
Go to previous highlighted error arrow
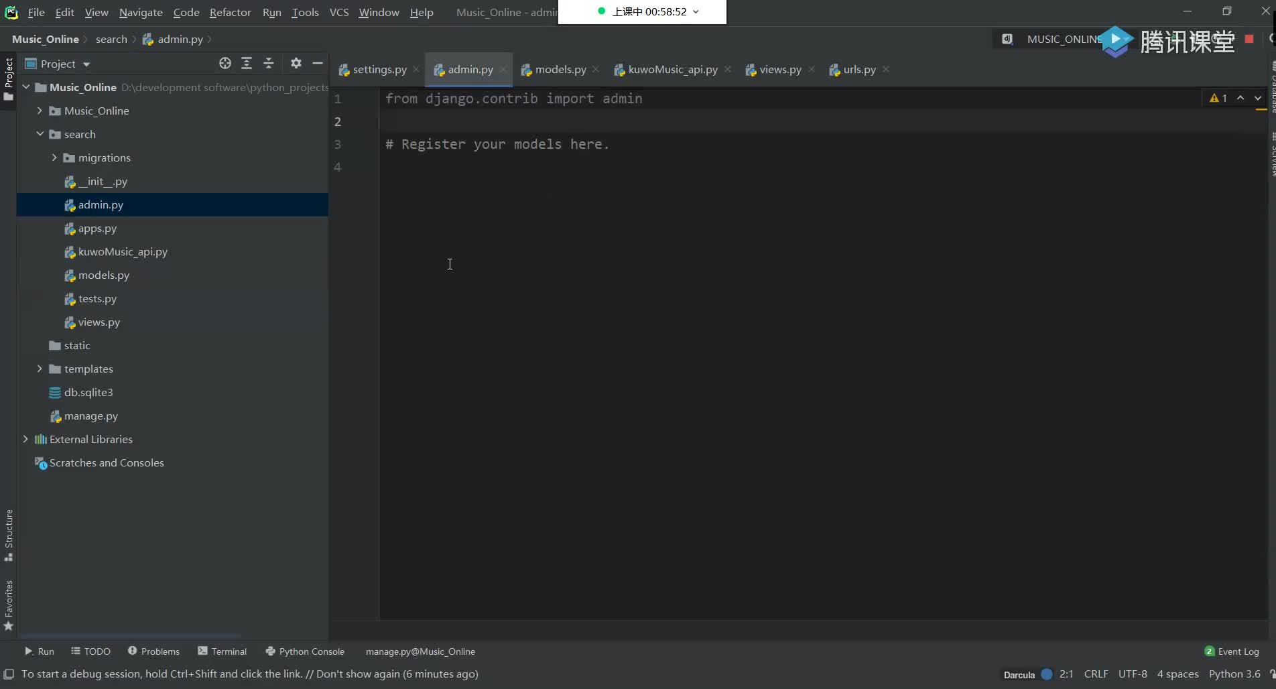(1240, 98)
